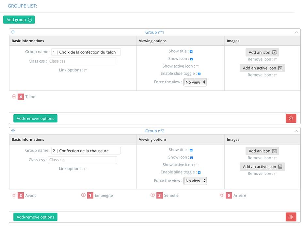Delete Group n°1 with red remove button
This screenshot has width=303, height=226.
[291, 118]
